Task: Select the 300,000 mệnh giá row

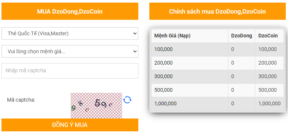Action: (x=217, y=77)
